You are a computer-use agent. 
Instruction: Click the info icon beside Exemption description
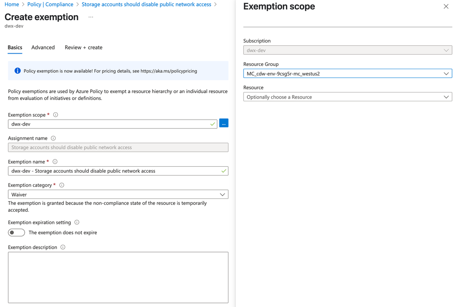(x=63, y=247)
